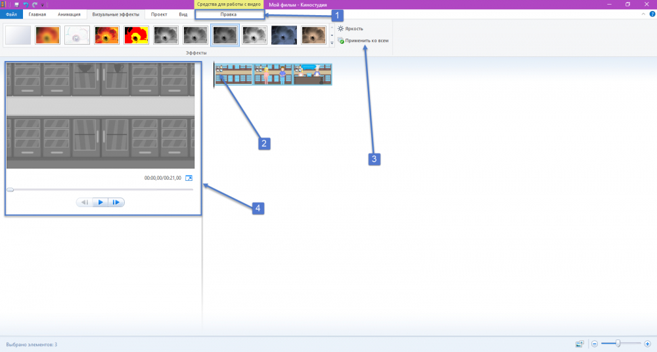This screenshot has height=352, width=657.
Task: Open the Анимация tab
Action: pyautogui.click(x=68, y=14)
